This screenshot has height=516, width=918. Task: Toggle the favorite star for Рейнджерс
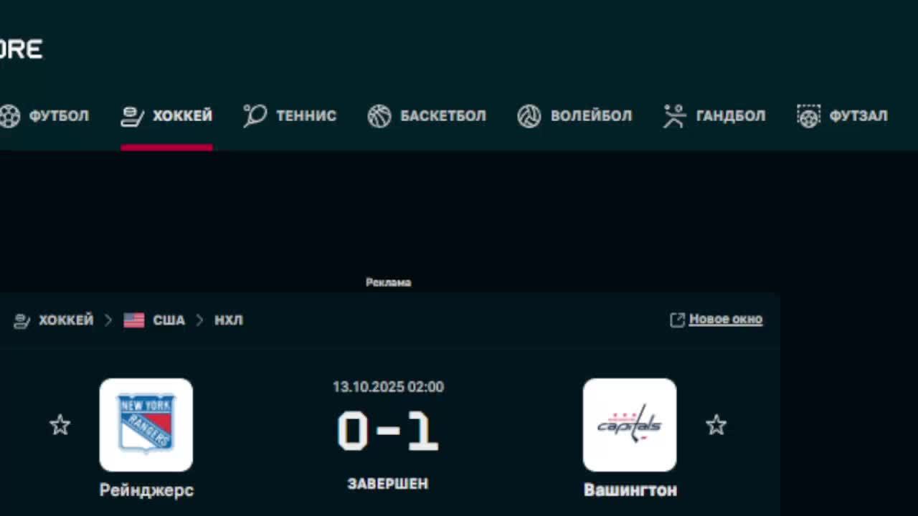(x=60, y=425)
